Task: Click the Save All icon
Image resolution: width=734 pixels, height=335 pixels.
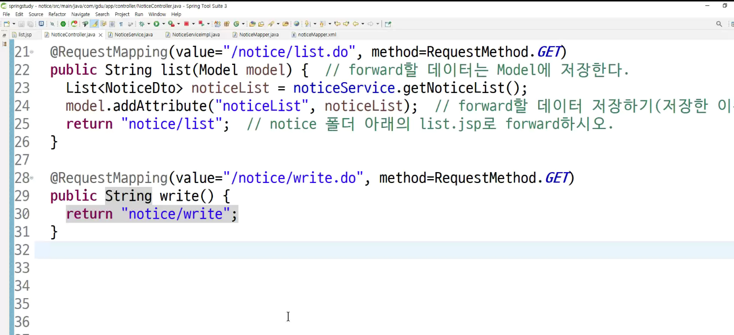Action: (30, 24)
